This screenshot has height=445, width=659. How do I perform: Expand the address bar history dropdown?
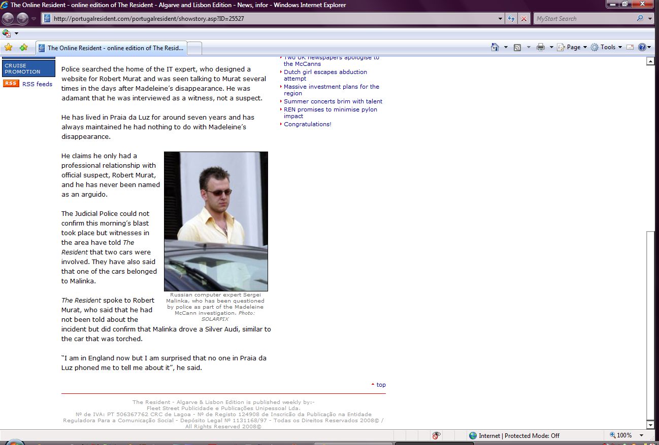pyautogui.click(x=501, y=19)
